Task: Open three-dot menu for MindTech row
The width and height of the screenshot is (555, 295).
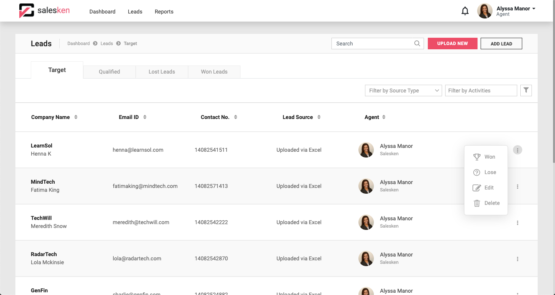Action: tap(518, 186)
